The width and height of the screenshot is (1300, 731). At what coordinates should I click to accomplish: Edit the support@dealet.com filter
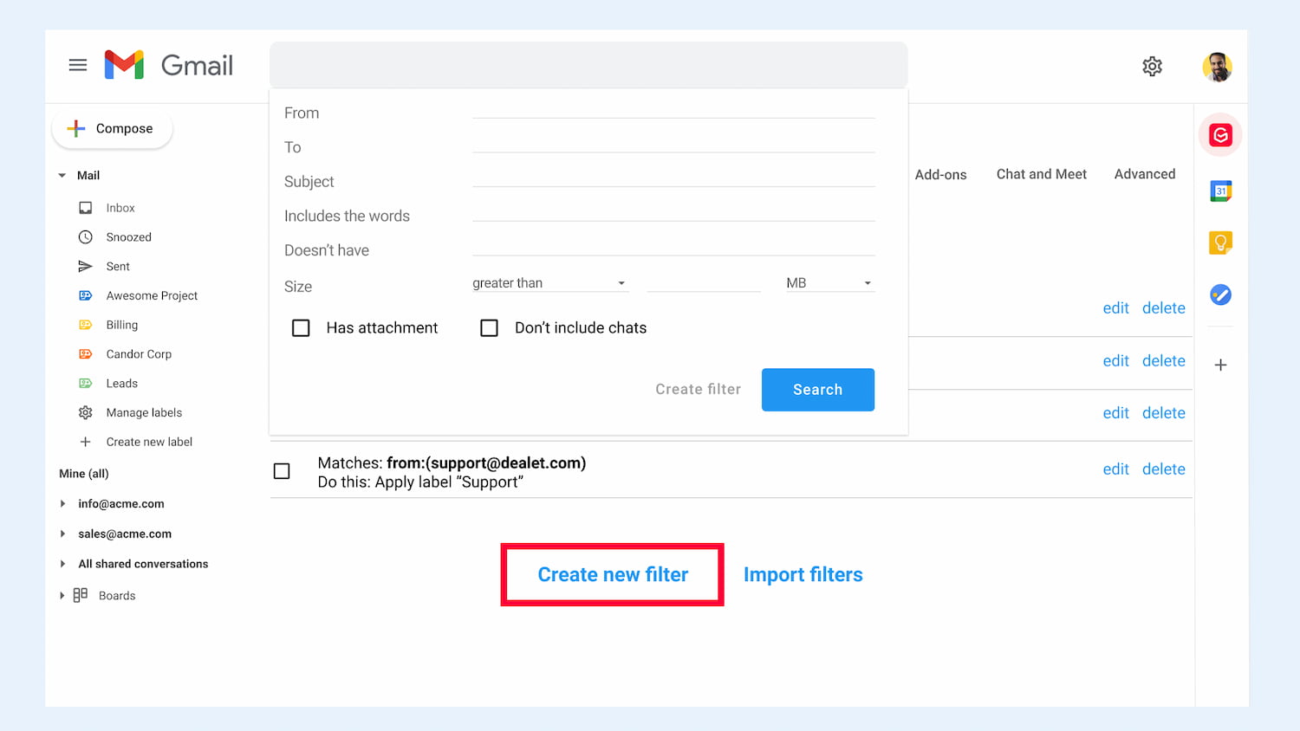[x=1116, y=469]
